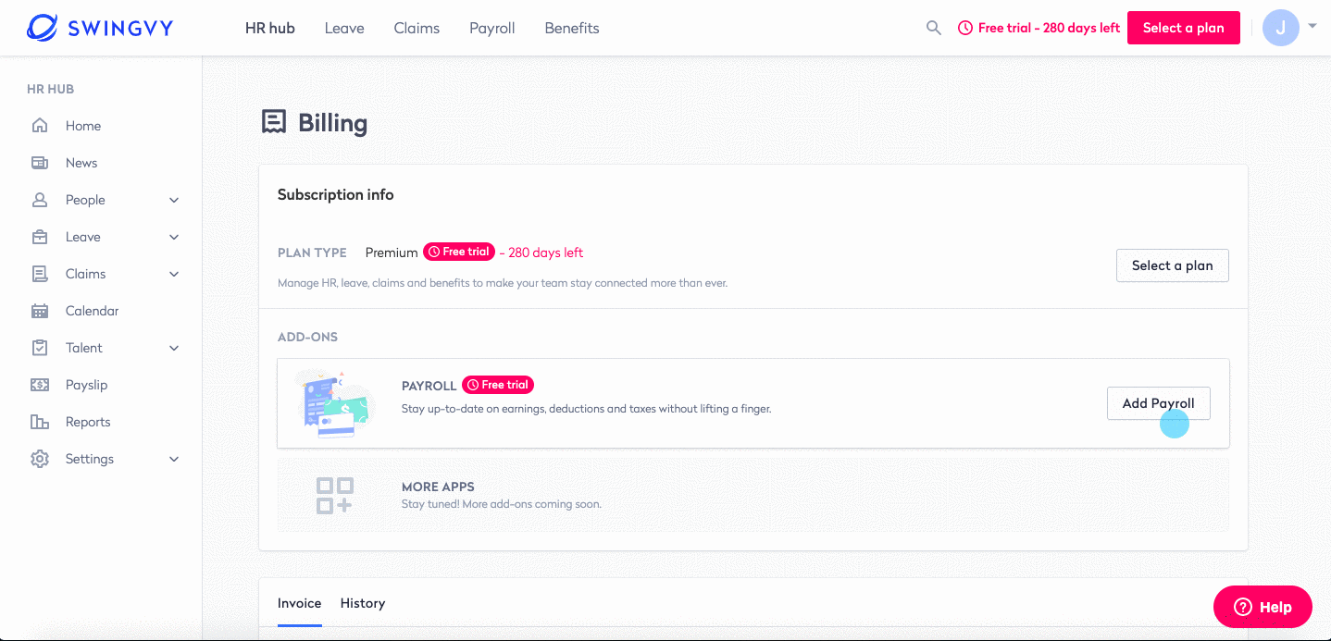This screenshot has width=1331, height=641.
Task: Open the Payroll top menu
Action: tap(492, 28)
